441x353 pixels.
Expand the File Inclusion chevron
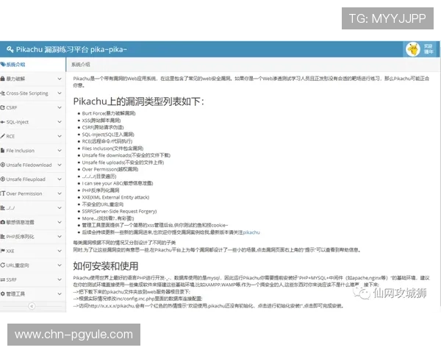coord(60,151)
